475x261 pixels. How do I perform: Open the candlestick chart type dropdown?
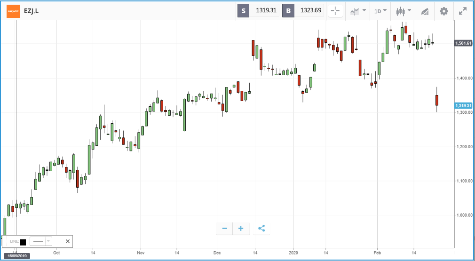coord(404,11)
